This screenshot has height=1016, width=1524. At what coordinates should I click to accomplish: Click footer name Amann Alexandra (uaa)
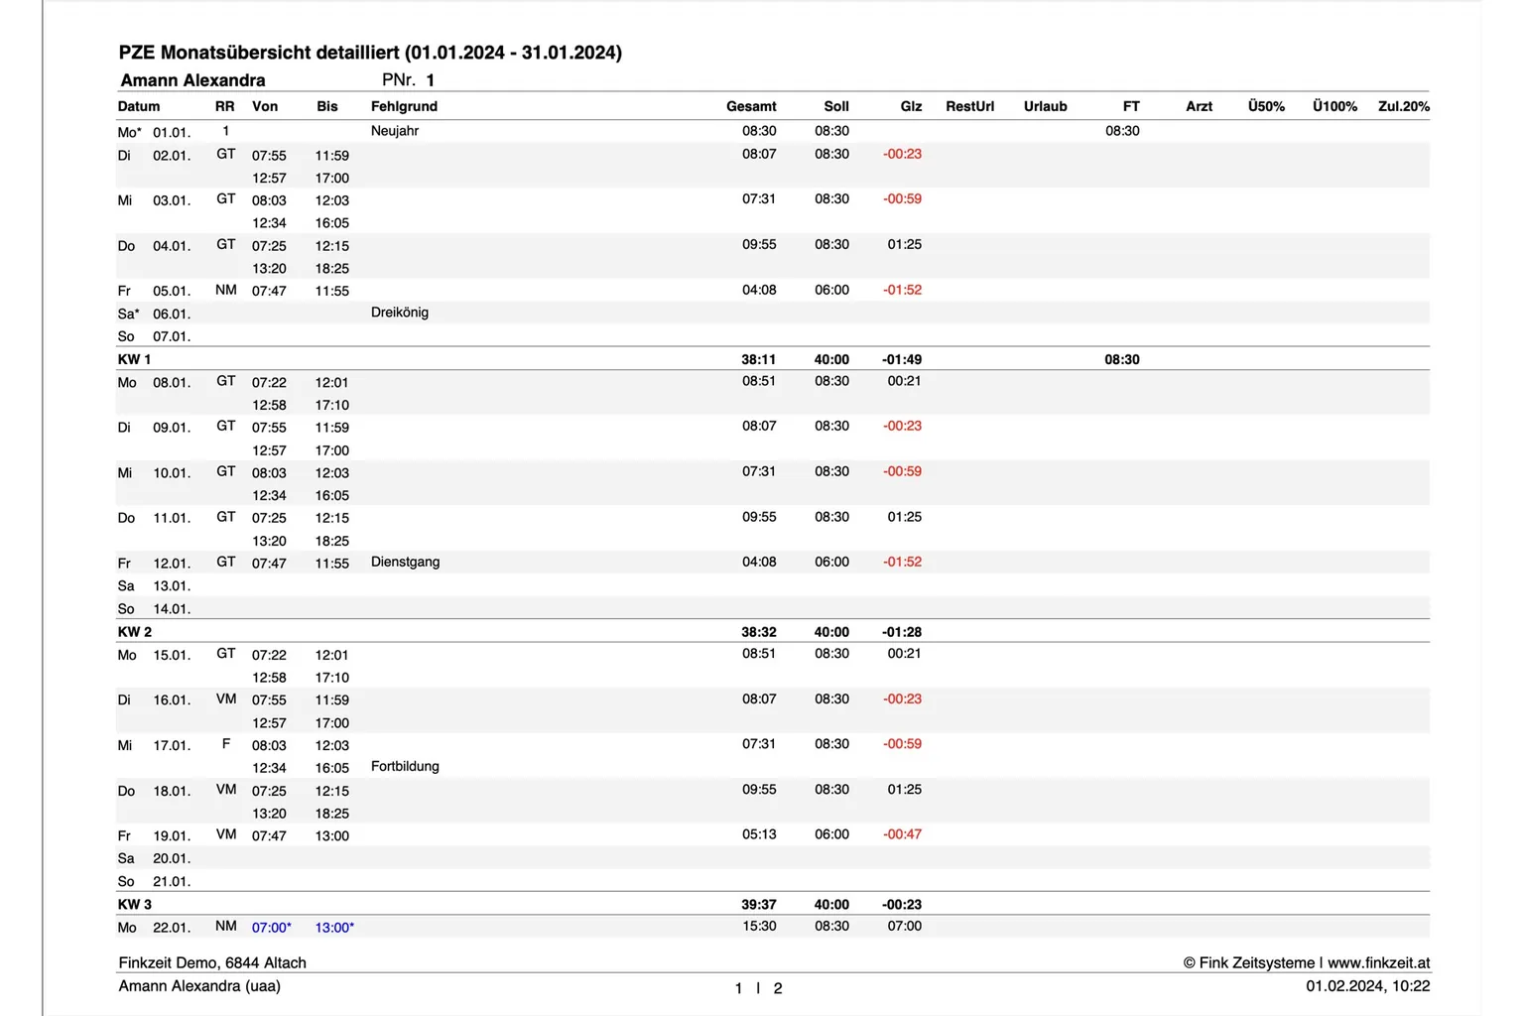(199, 986)
